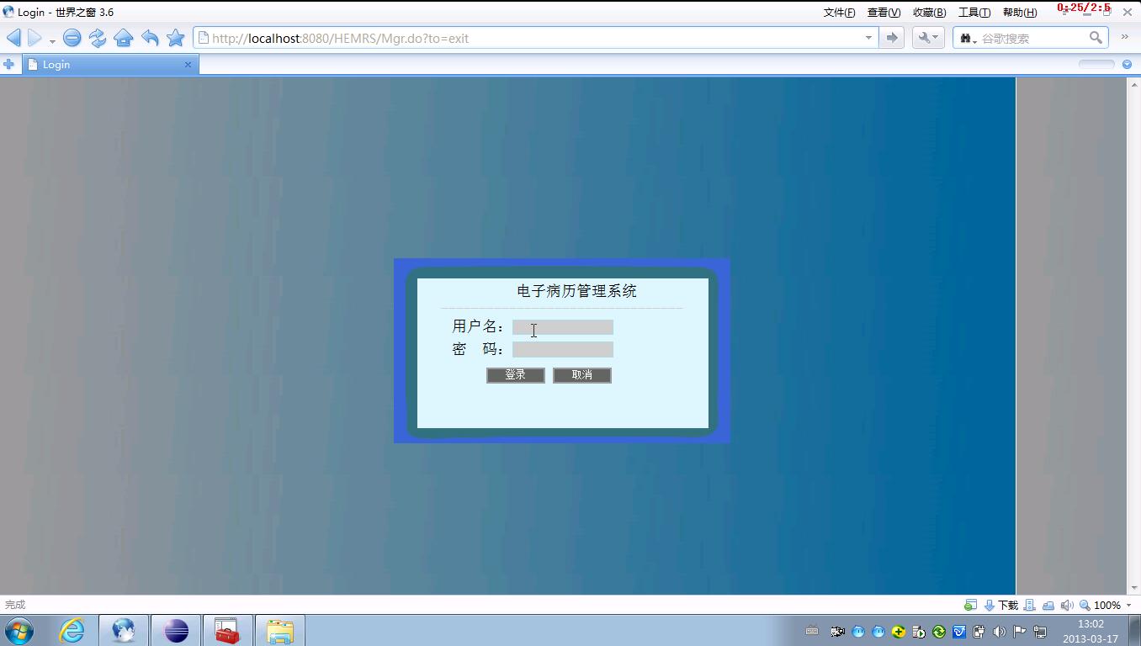
Task: Click the keyboard tray icon
Action: tap(811, 631)
